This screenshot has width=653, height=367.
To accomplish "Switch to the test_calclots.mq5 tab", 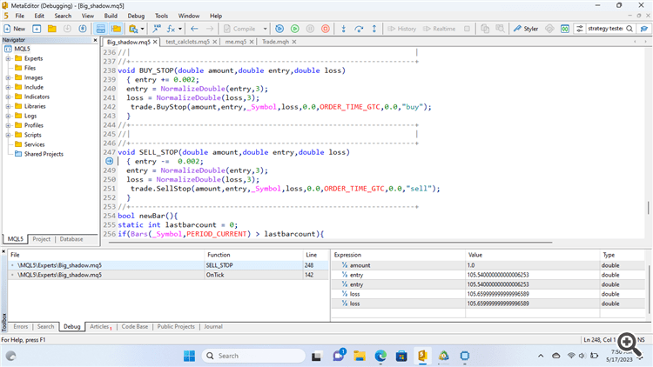I will pyautogui.click(x=187, y=42).
